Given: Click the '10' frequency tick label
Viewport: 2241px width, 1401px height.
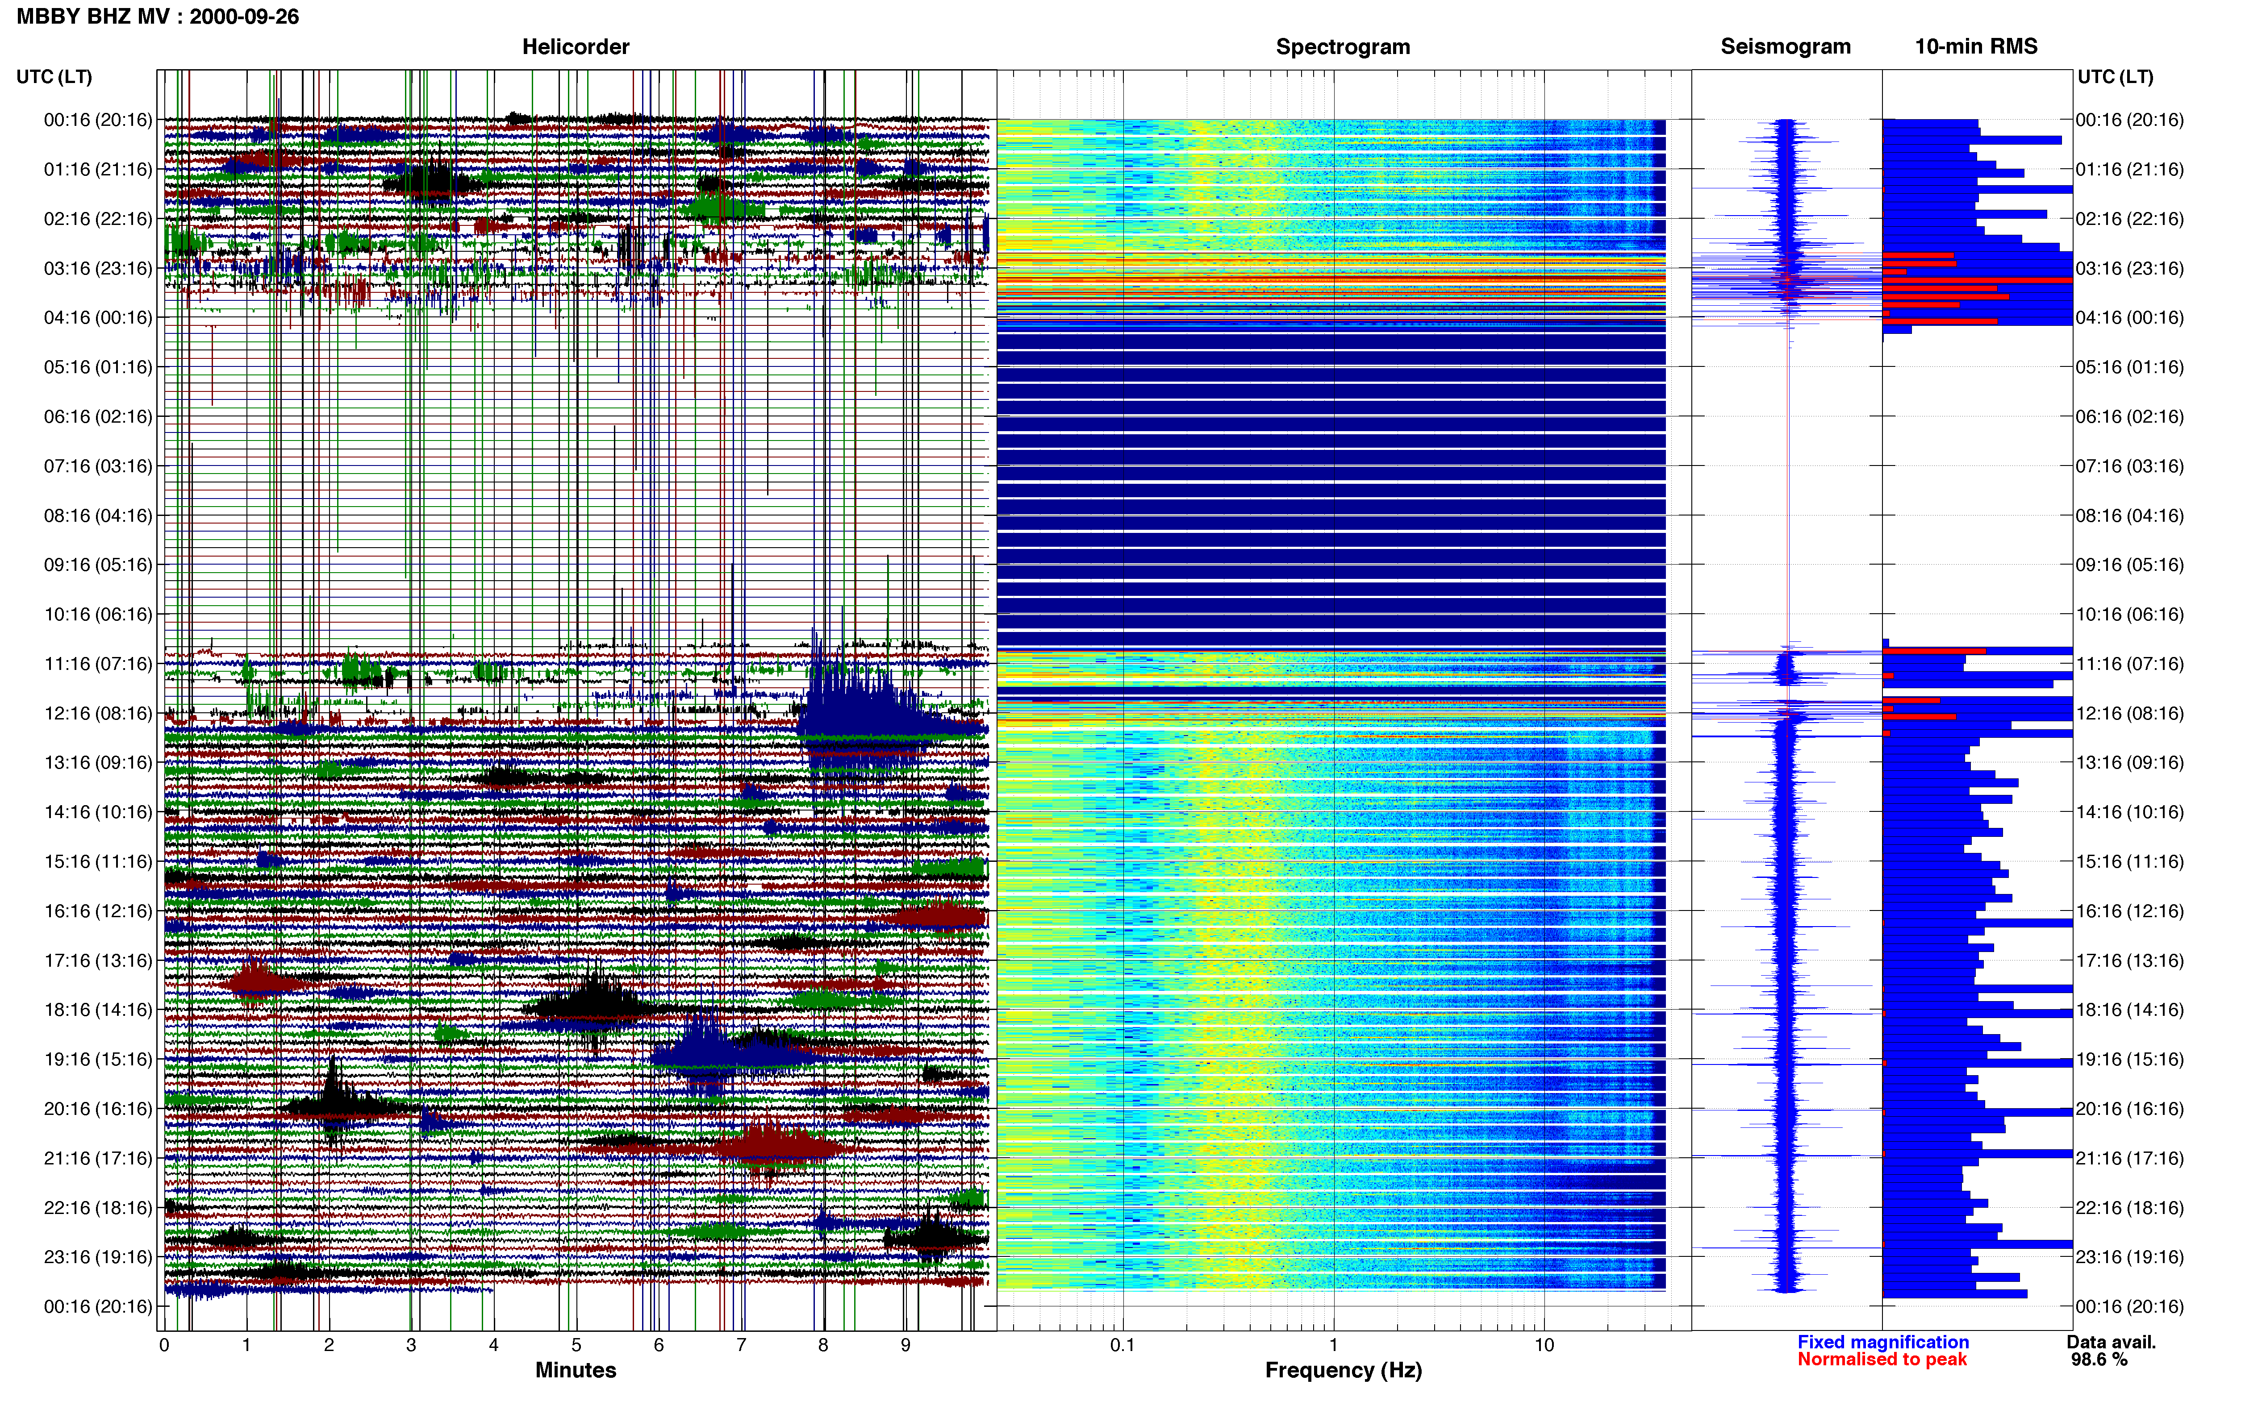Looking at the screenshot, I should [x=1544, y=1345].
